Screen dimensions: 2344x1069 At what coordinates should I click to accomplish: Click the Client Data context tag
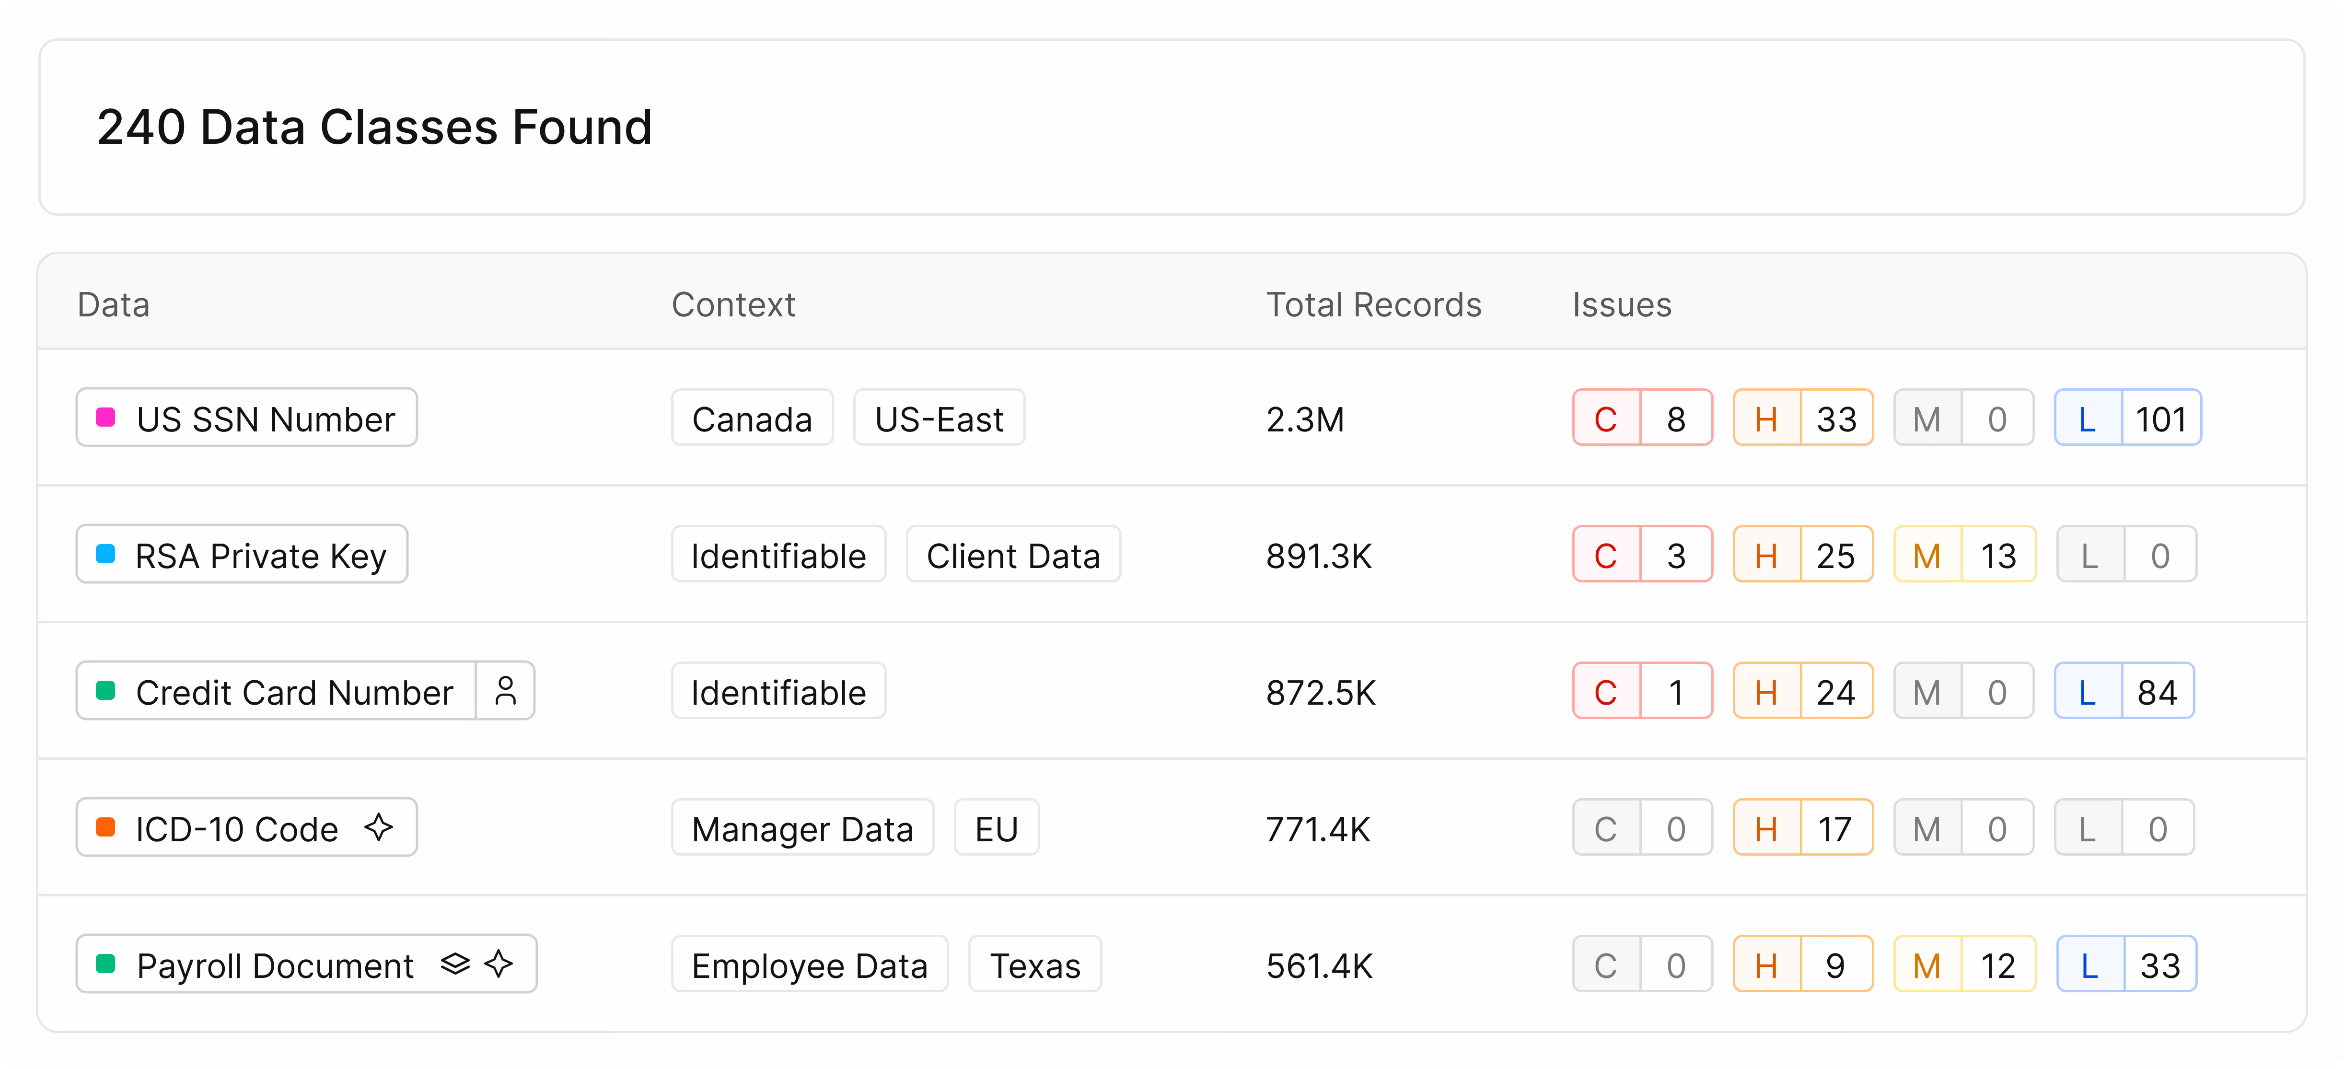pyautogui.click(x=1013, y=555)
